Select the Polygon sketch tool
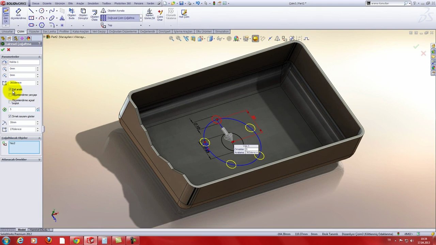Image resolution: width=436 pixels, height=245 pixels. (42, 25)
